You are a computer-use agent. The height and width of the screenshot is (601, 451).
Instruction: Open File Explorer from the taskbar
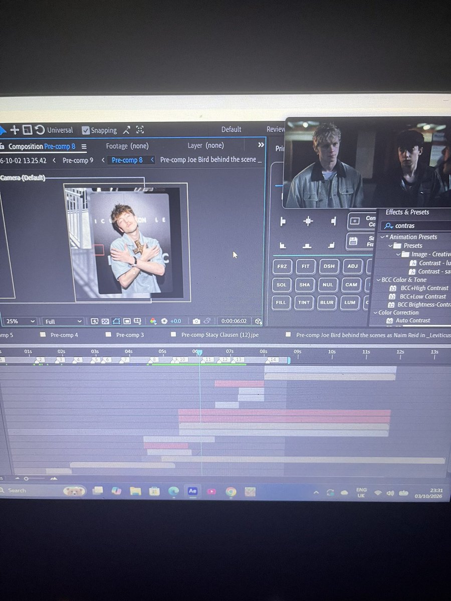135,491
